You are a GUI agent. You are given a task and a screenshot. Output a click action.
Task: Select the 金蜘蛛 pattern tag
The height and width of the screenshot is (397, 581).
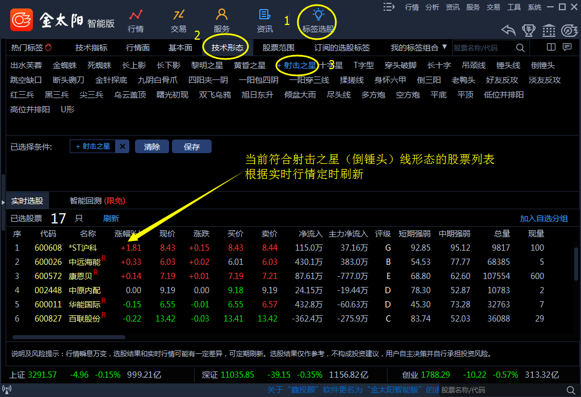(x=64, y=65)
